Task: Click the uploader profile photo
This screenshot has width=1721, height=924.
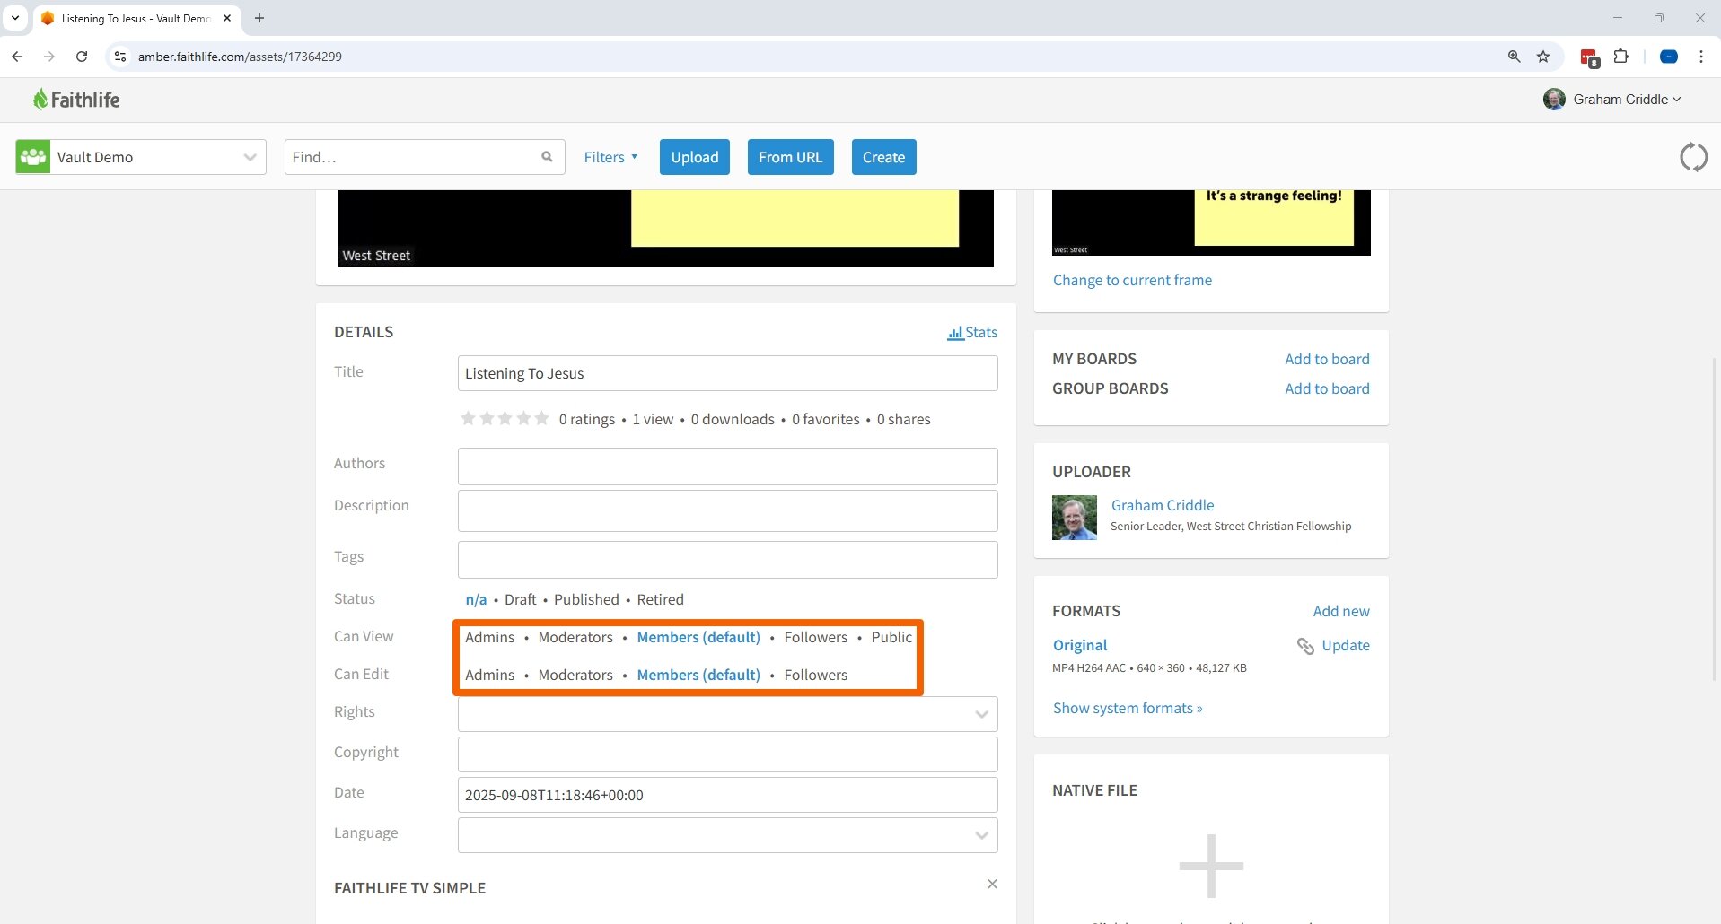Action: 1075,518
